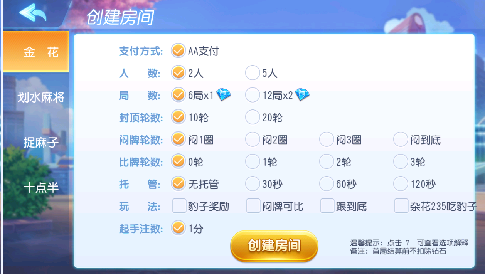Select 120秒 trusteeship option

point(401,184)
